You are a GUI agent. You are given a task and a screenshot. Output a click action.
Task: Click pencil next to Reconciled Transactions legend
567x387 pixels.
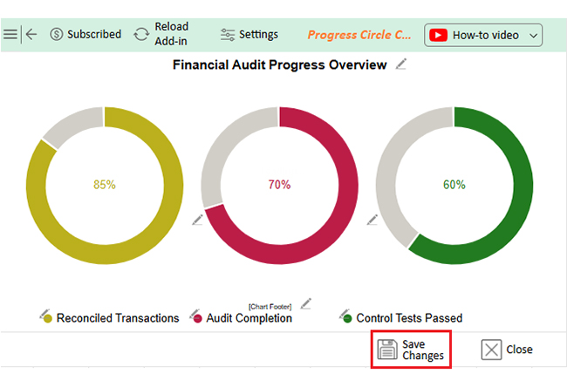coord(44,313)
